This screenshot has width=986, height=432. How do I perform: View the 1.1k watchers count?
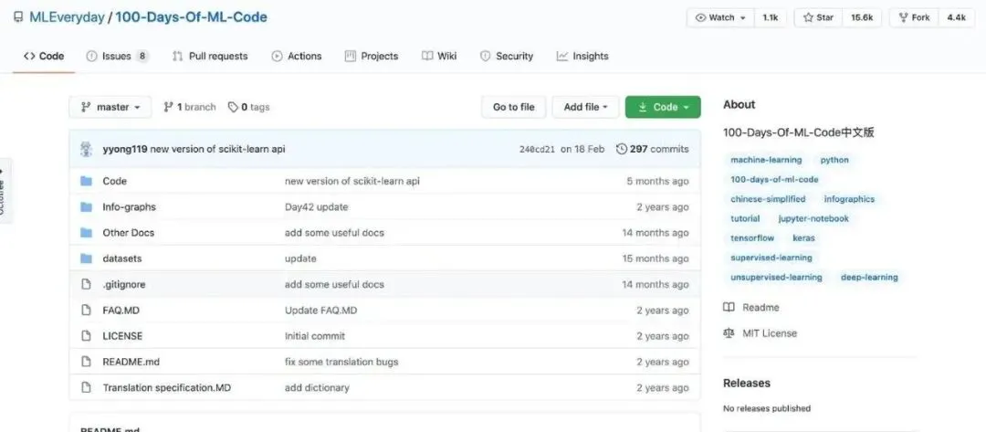coord(771,17)
